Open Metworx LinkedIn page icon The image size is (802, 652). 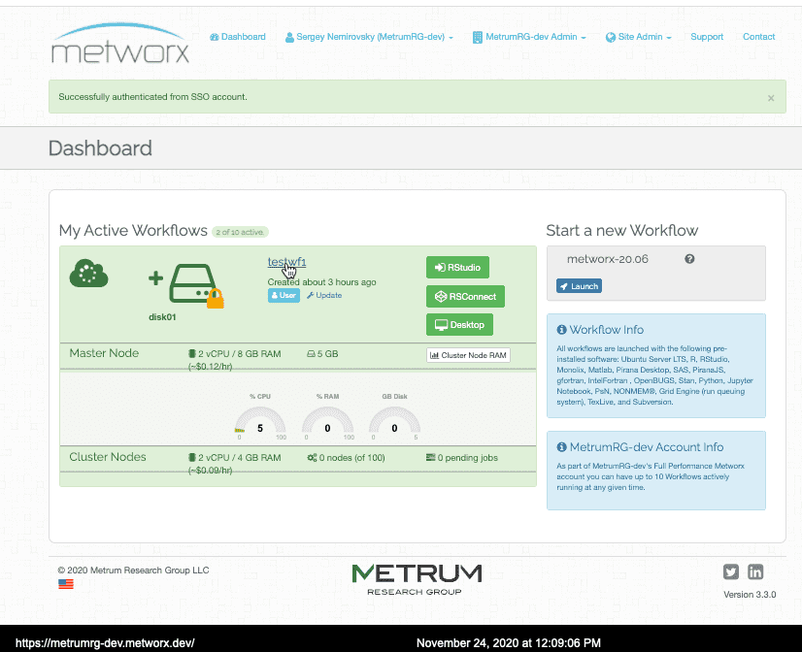pos(755,572)
